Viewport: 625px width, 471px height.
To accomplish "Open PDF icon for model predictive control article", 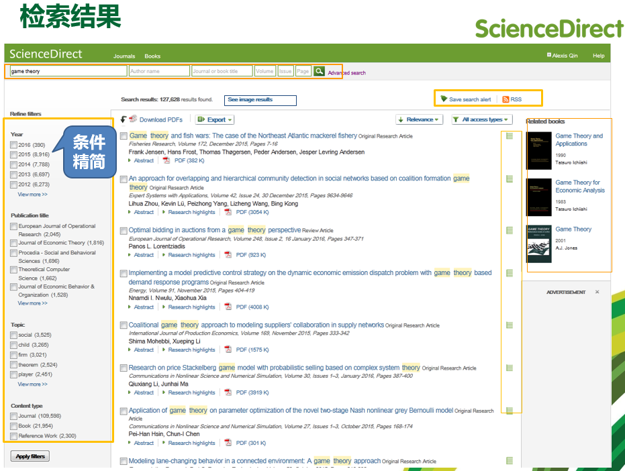I will point(228,307).
